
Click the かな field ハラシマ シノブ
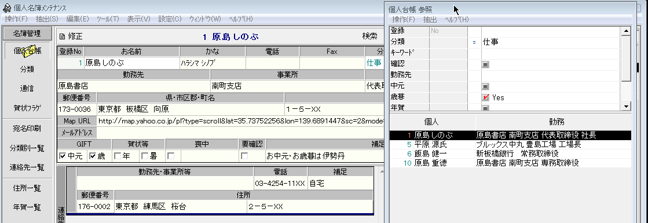click(x=213, y=63)
